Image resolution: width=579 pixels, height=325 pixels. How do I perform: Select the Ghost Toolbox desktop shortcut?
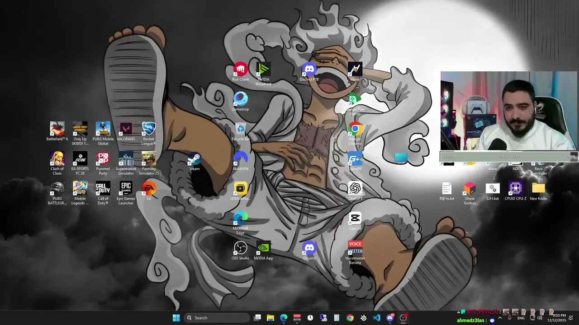[470, 193]
